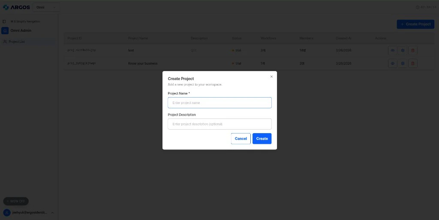Click the Project Name input field
This screenshot has width=439, height=220.
tap(219, 103)
